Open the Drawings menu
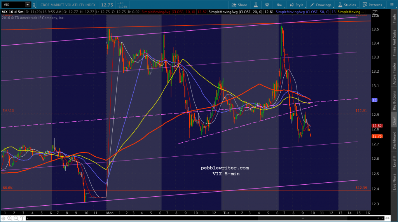Screen dimensions: 398x222 coord(321,5)
